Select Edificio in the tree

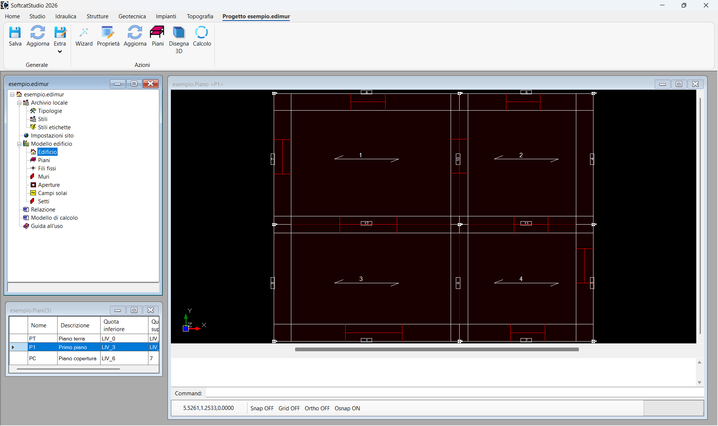pos(47,152)
